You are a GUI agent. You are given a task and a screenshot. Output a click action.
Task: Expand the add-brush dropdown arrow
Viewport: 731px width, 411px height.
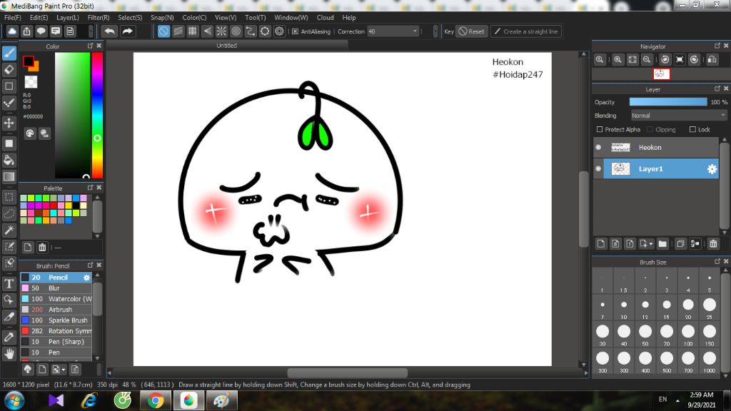(x=64, y=370)
